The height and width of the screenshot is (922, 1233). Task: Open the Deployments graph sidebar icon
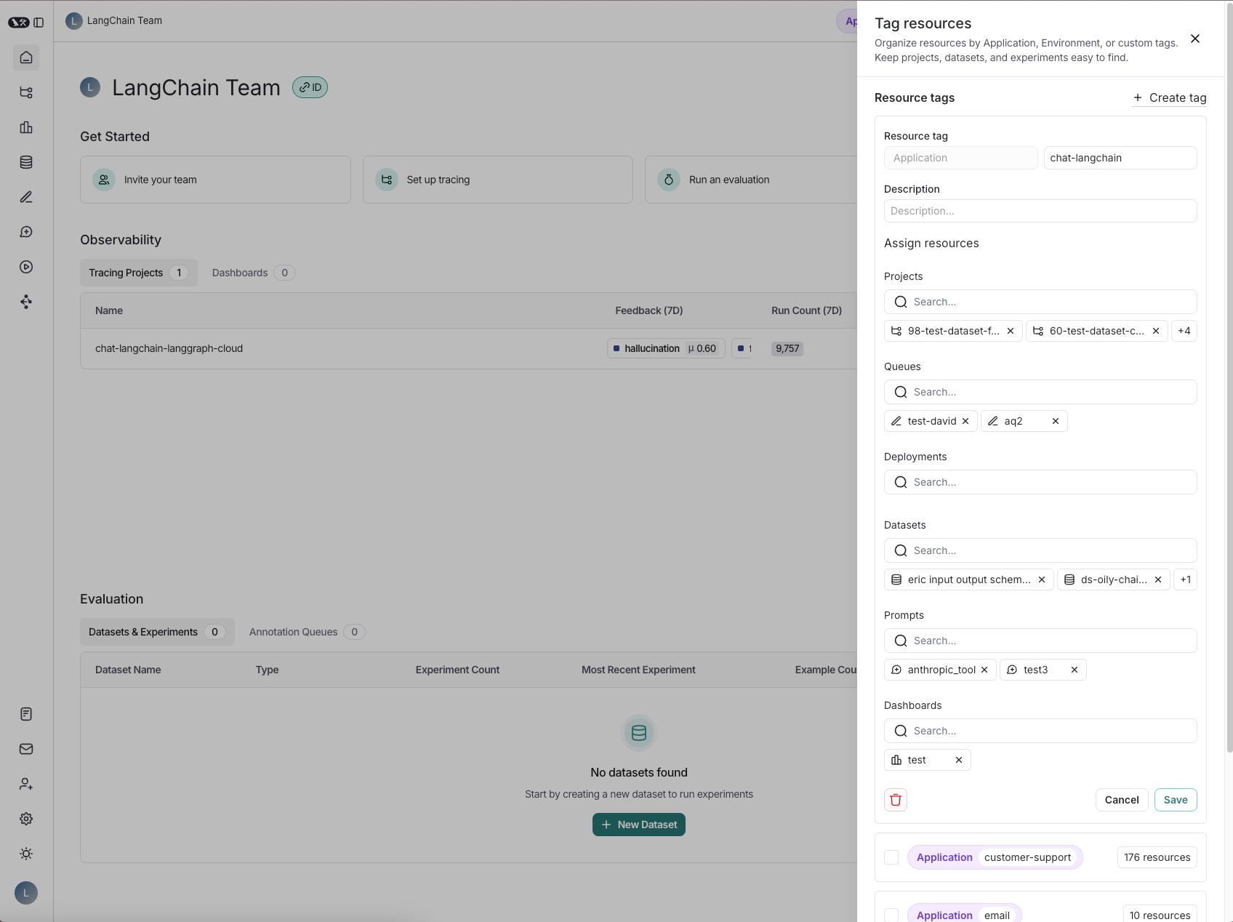click(26, 302)
